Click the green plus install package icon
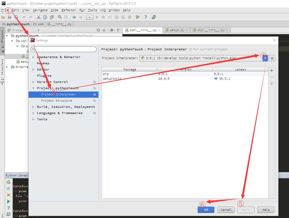Screen dimensions: 289x218 [x=272, y=71]
